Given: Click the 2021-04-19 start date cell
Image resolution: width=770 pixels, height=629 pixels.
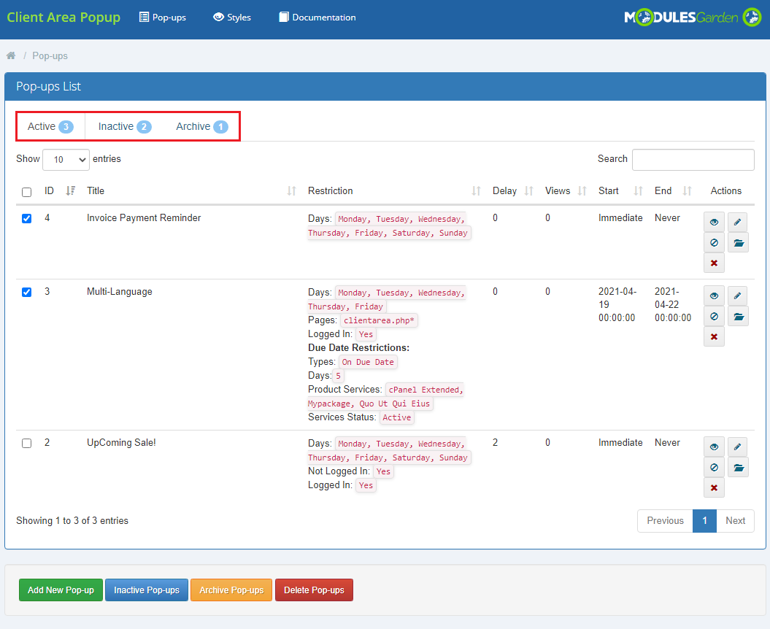Looking at the screenshot, I should pyautogui.click(x=617, y=304).
